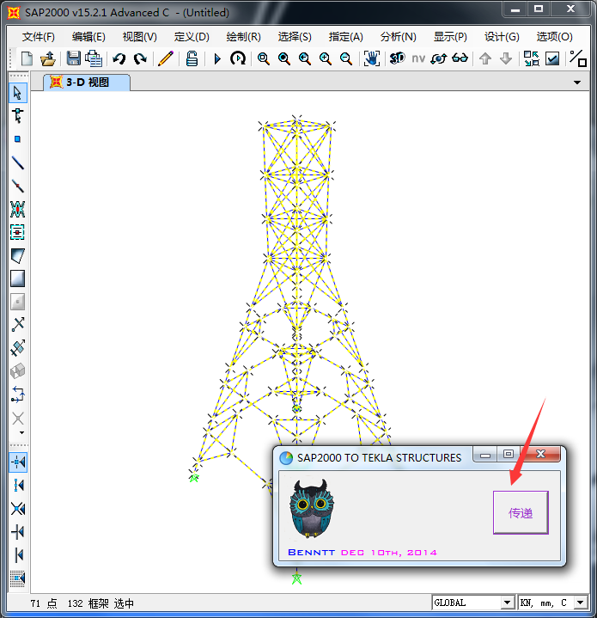597x618 pixels.
Task: Select the pan hand tool
Action: click(x=371, y=58)
